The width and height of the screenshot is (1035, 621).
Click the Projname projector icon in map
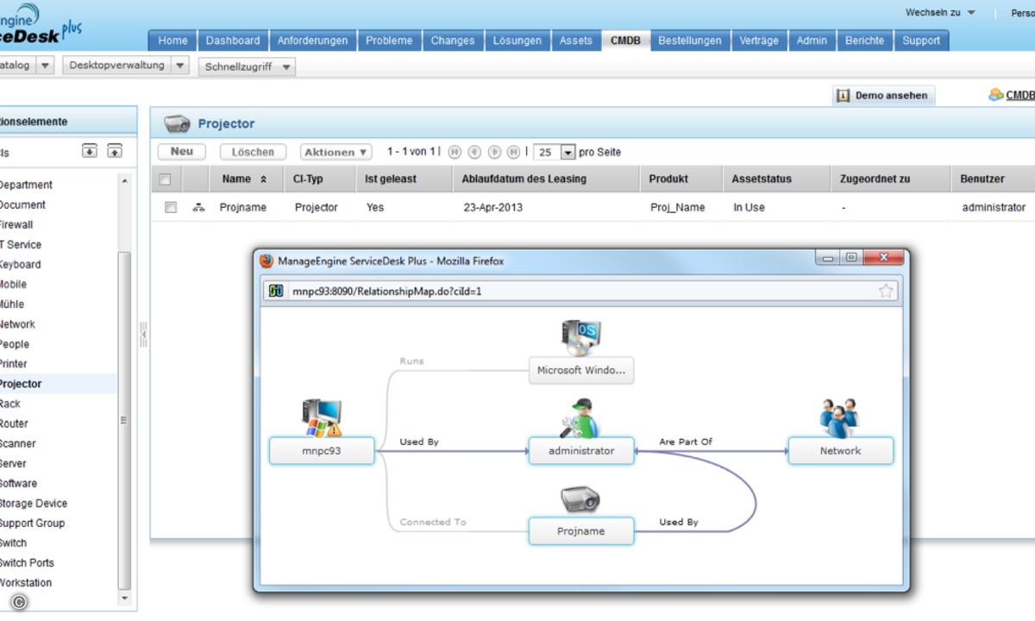coord(580,499)
